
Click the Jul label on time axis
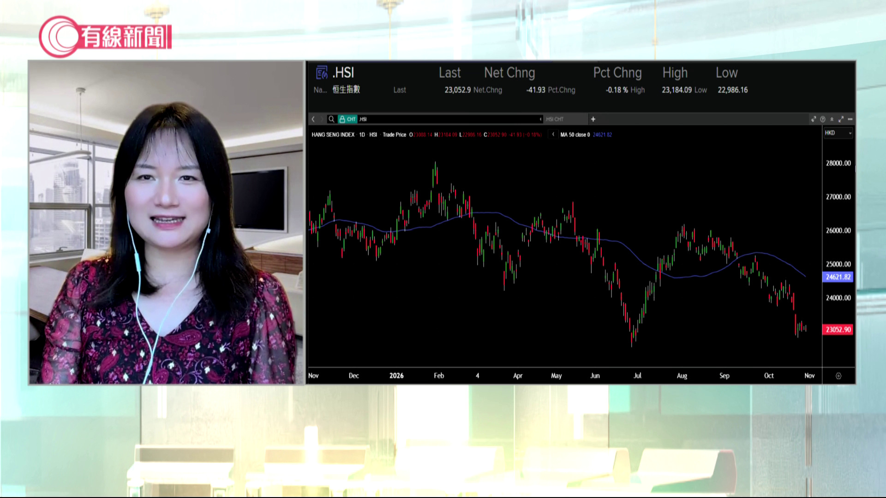pos(637,376)
